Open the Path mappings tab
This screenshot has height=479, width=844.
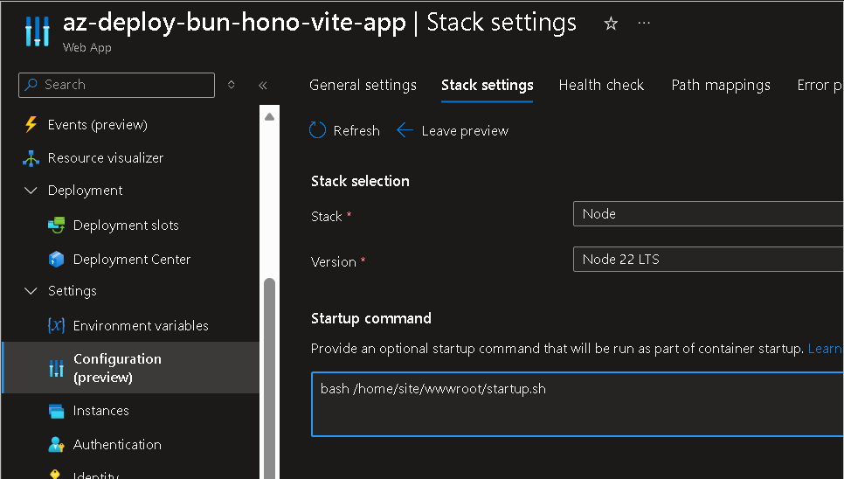pos(721,85)
